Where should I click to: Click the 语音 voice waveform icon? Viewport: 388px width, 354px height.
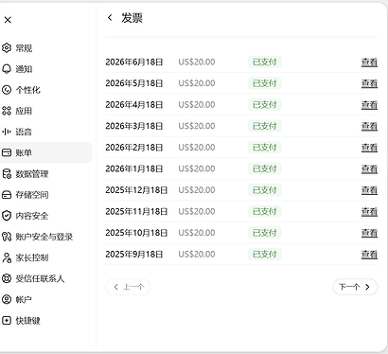coord(7,132)
